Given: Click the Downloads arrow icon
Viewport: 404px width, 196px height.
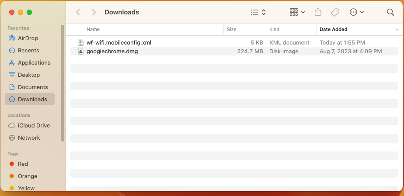Looking at the screenshot, I should tap(12, 99).
